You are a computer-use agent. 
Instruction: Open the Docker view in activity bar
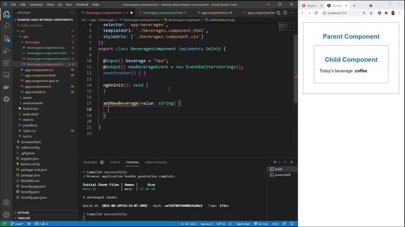6,87
